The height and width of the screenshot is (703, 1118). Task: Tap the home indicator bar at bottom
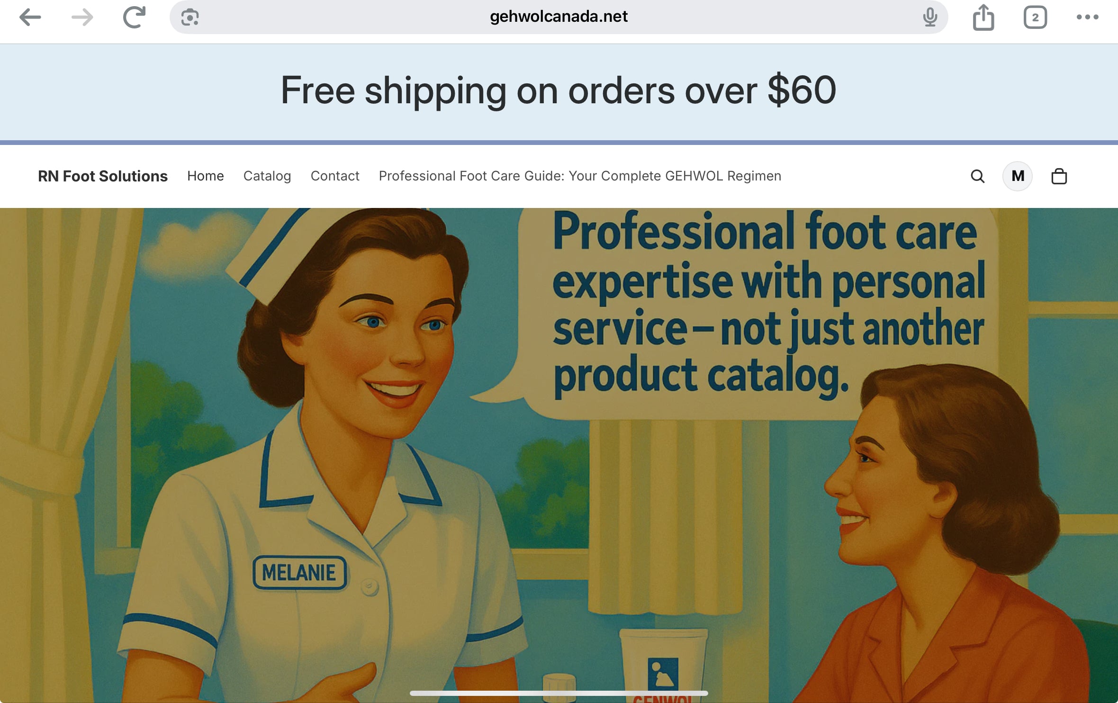click(559, 693)
